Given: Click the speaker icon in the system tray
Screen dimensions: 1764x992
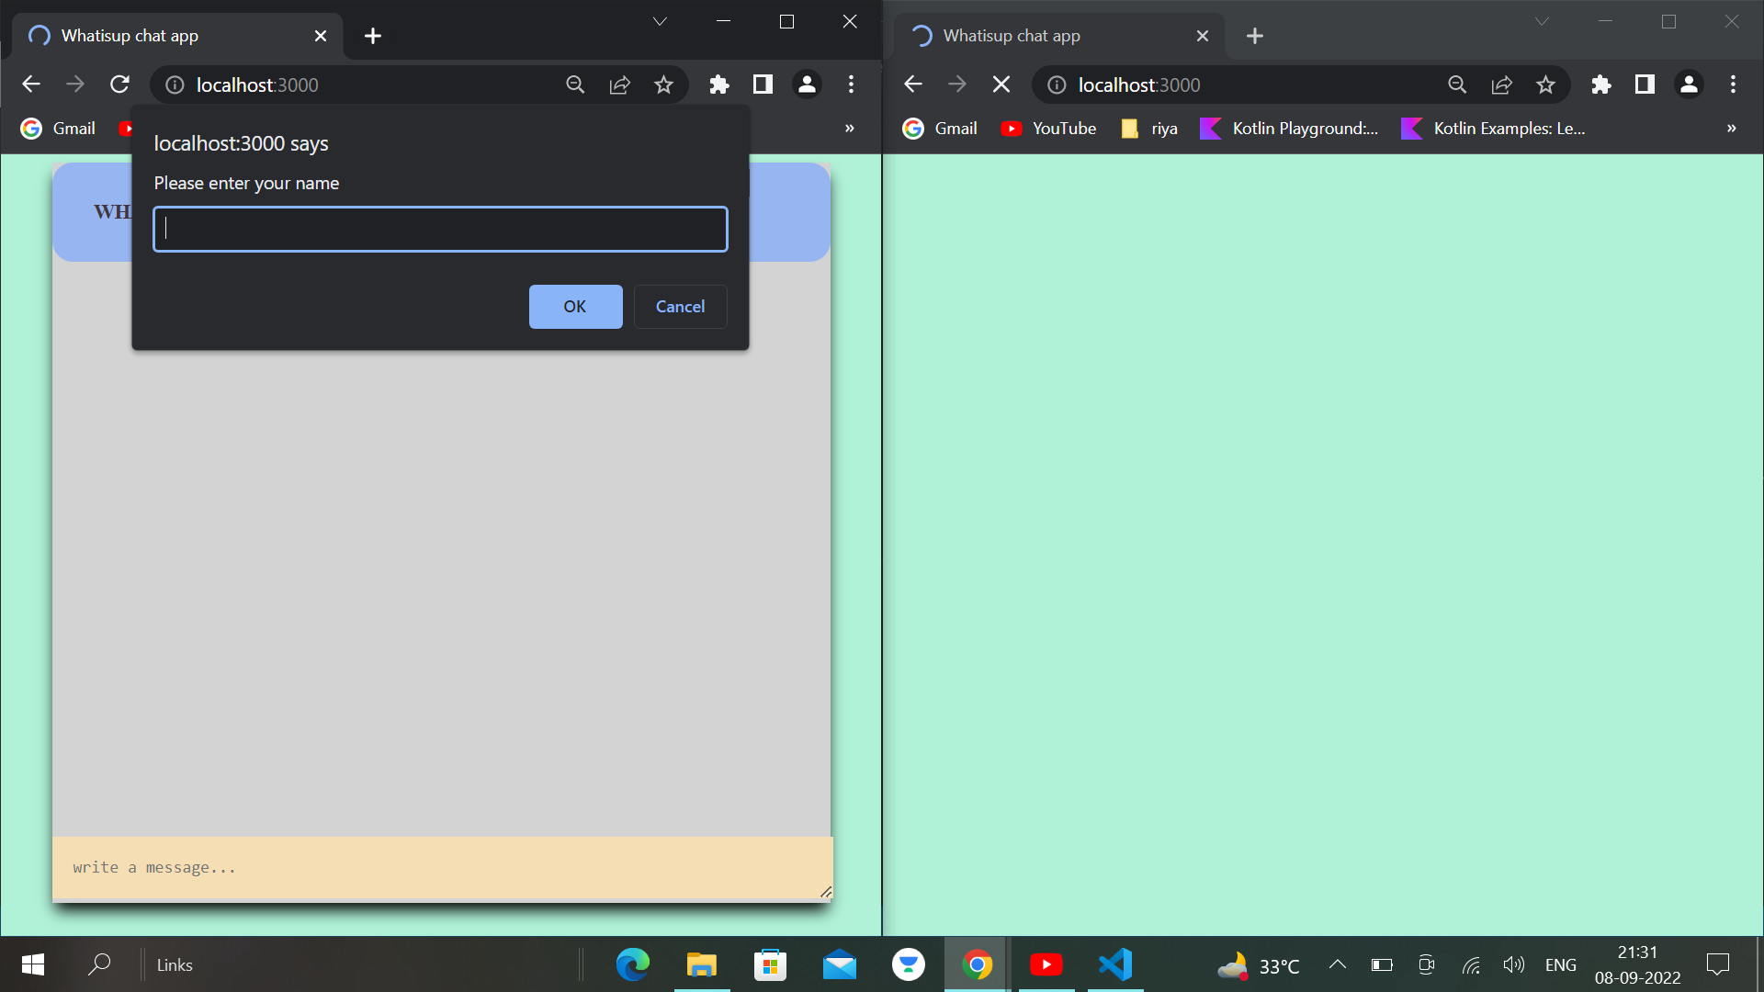Looking at the screenshot, I should [1513, 964].
